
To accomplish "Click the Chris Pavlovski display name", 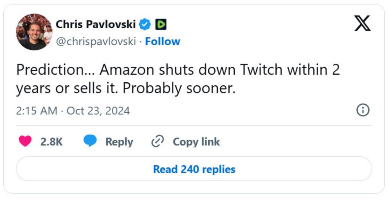I will pyautogui.click(x=96, y=24).
